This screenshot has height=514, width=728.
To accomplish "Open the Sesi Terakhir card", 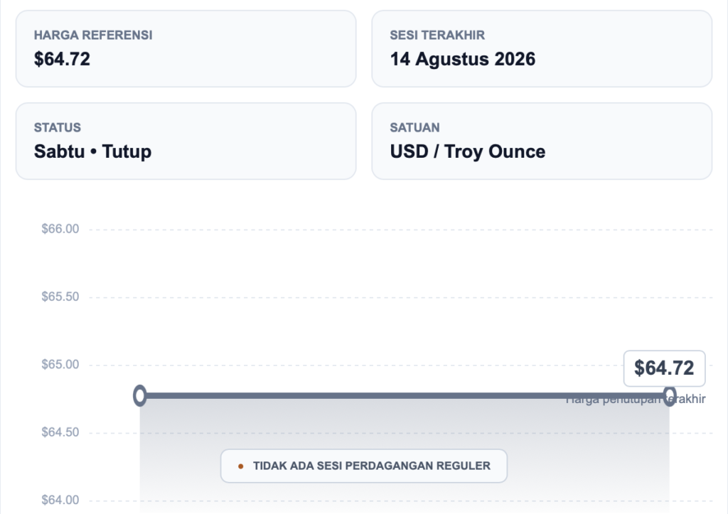I will (x=542, y=49).
